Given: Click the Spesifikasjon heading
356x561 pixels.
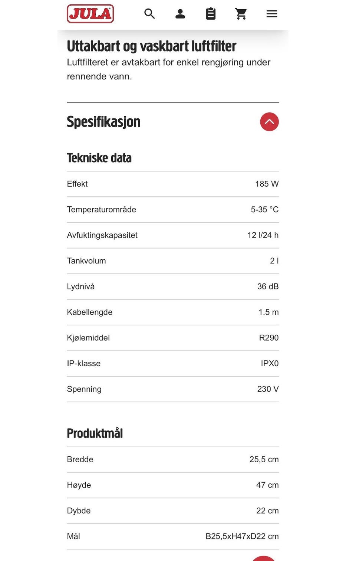Looking at the screenshot, I should tap(103, 122).
